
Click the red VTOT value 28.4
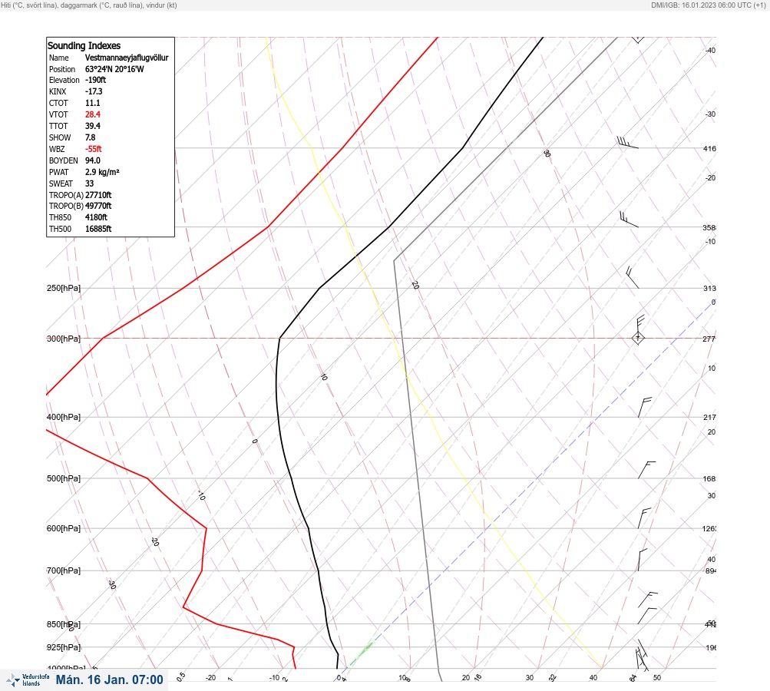tap(92, 114)
